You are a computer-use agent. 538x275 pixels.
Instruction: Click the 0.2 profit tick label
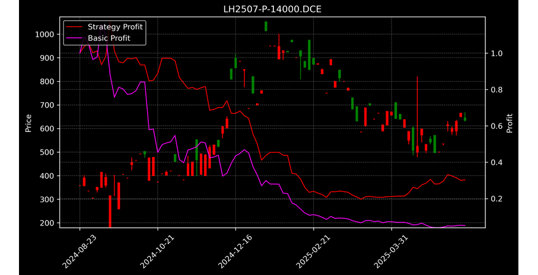[496, 199]
